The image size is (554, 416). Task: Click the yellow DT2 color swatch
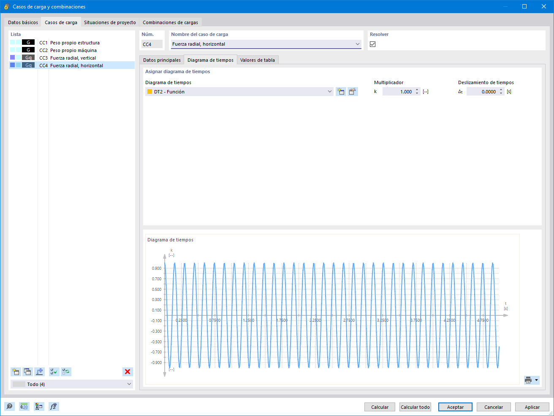[149, 92]
